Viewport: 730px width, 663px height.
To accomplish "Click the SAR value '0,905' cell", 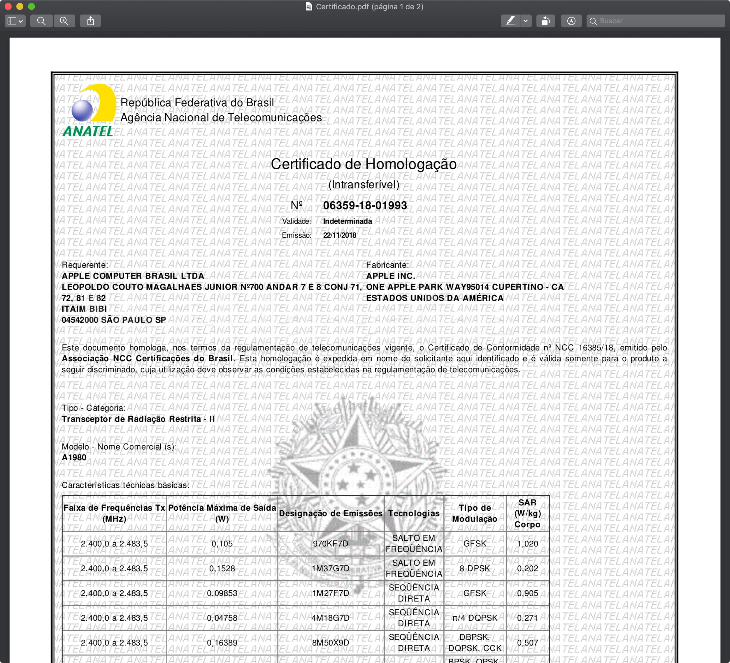I will pos(528,593).
